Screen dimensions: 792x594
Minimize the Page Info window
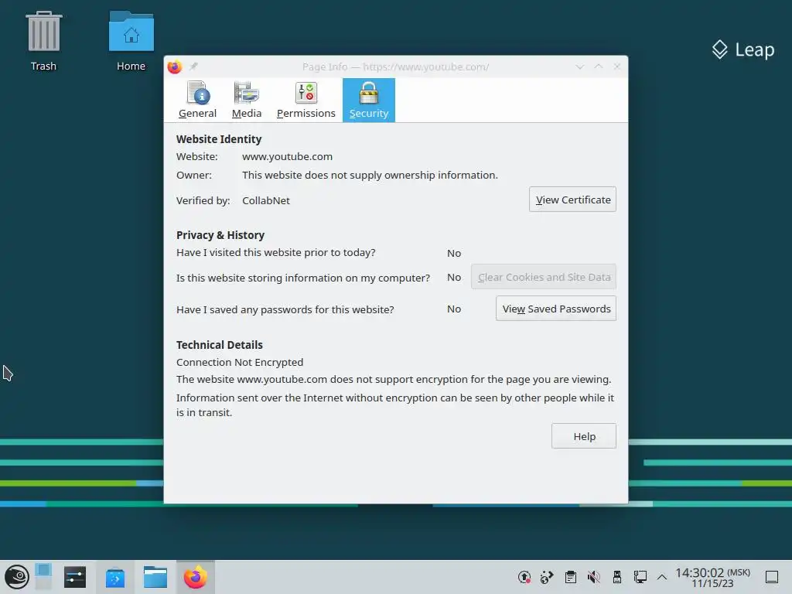(x=580, y=67)
